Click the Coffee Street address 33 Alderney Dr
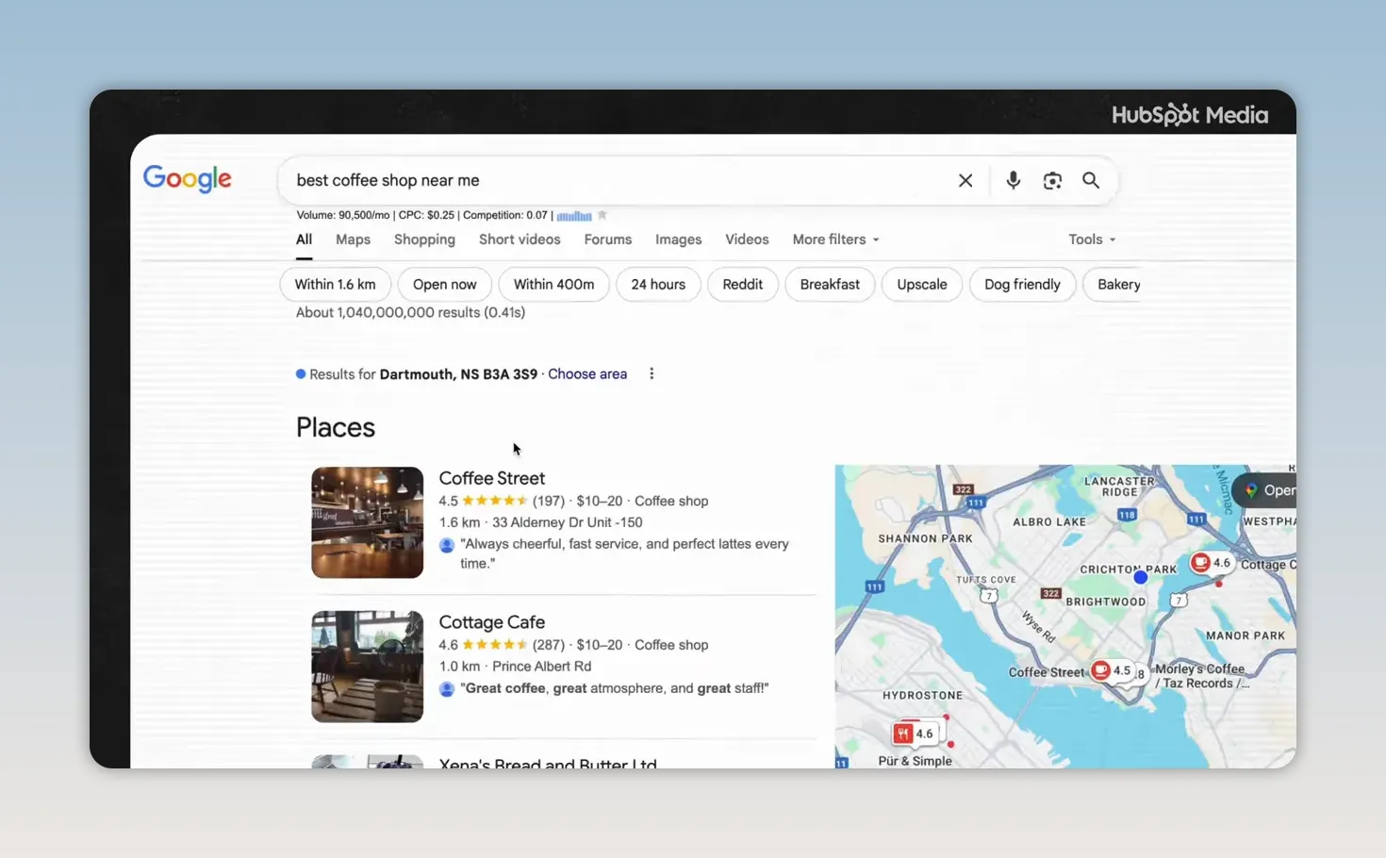This screenshot has height=858, width=1386. [567, 522]
